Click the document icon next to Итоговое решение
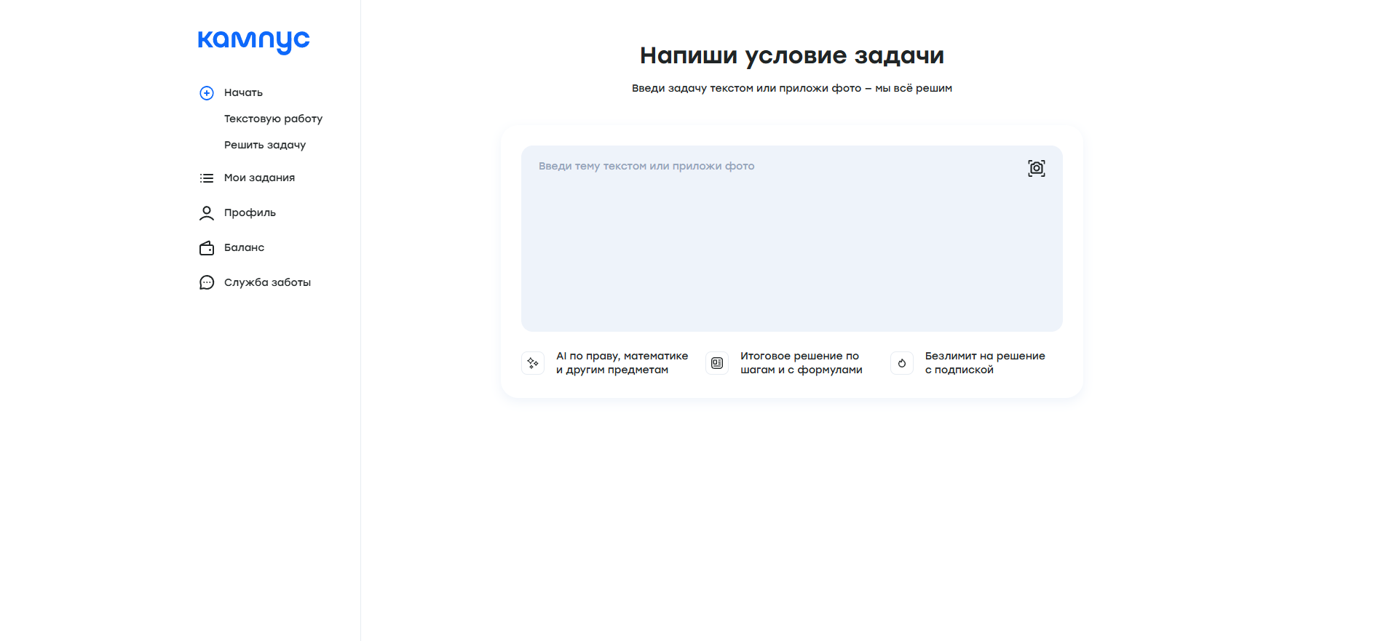 (717, 363)
